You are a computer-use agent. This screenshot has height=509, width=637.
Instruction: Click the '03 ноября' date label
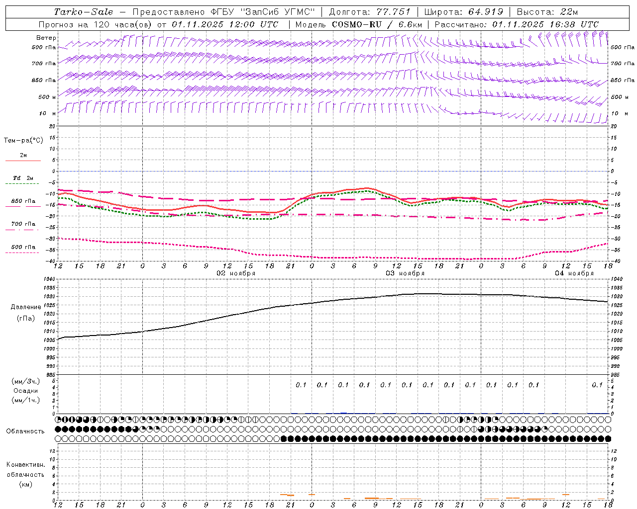click(405, 273)
